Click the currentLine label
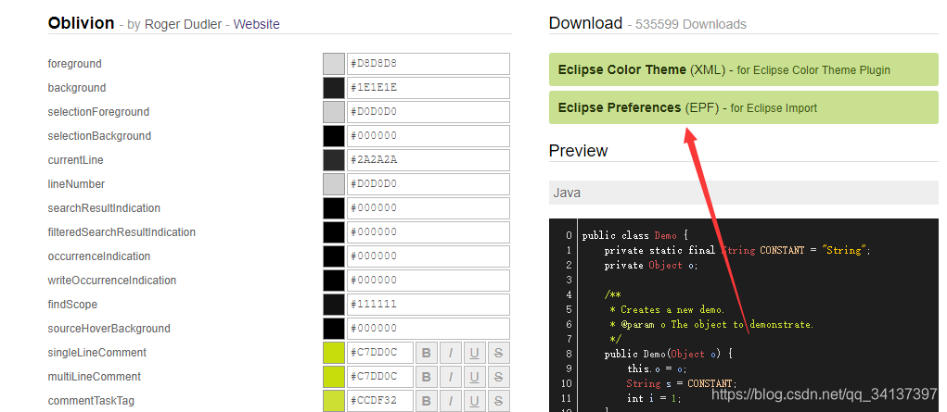Screen dimensions: 947x412 click(75, 160)
